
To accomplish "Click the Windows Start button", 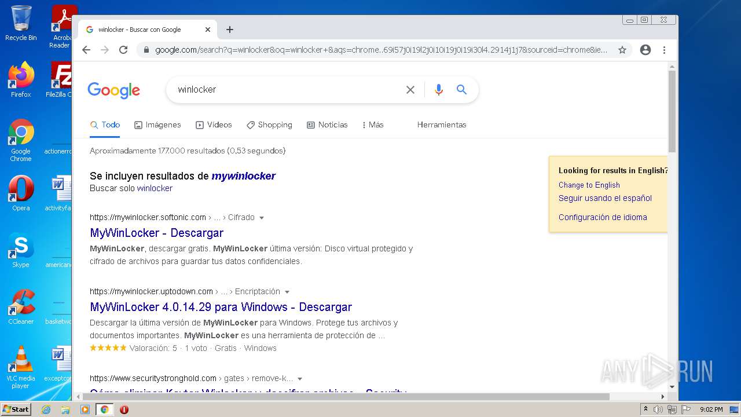I will coord(16,409).
